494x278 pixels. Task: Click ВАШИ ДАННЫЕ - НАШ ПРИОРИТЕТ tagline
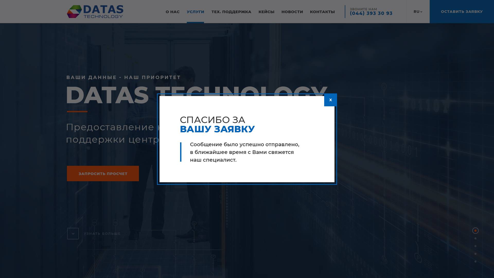click(123, 77)
